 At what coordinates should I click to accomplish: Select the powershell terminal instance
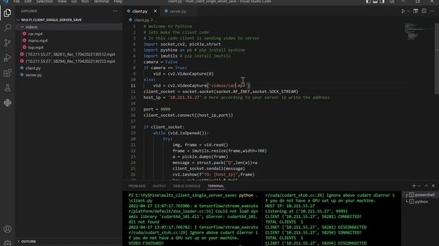[420, 195]
